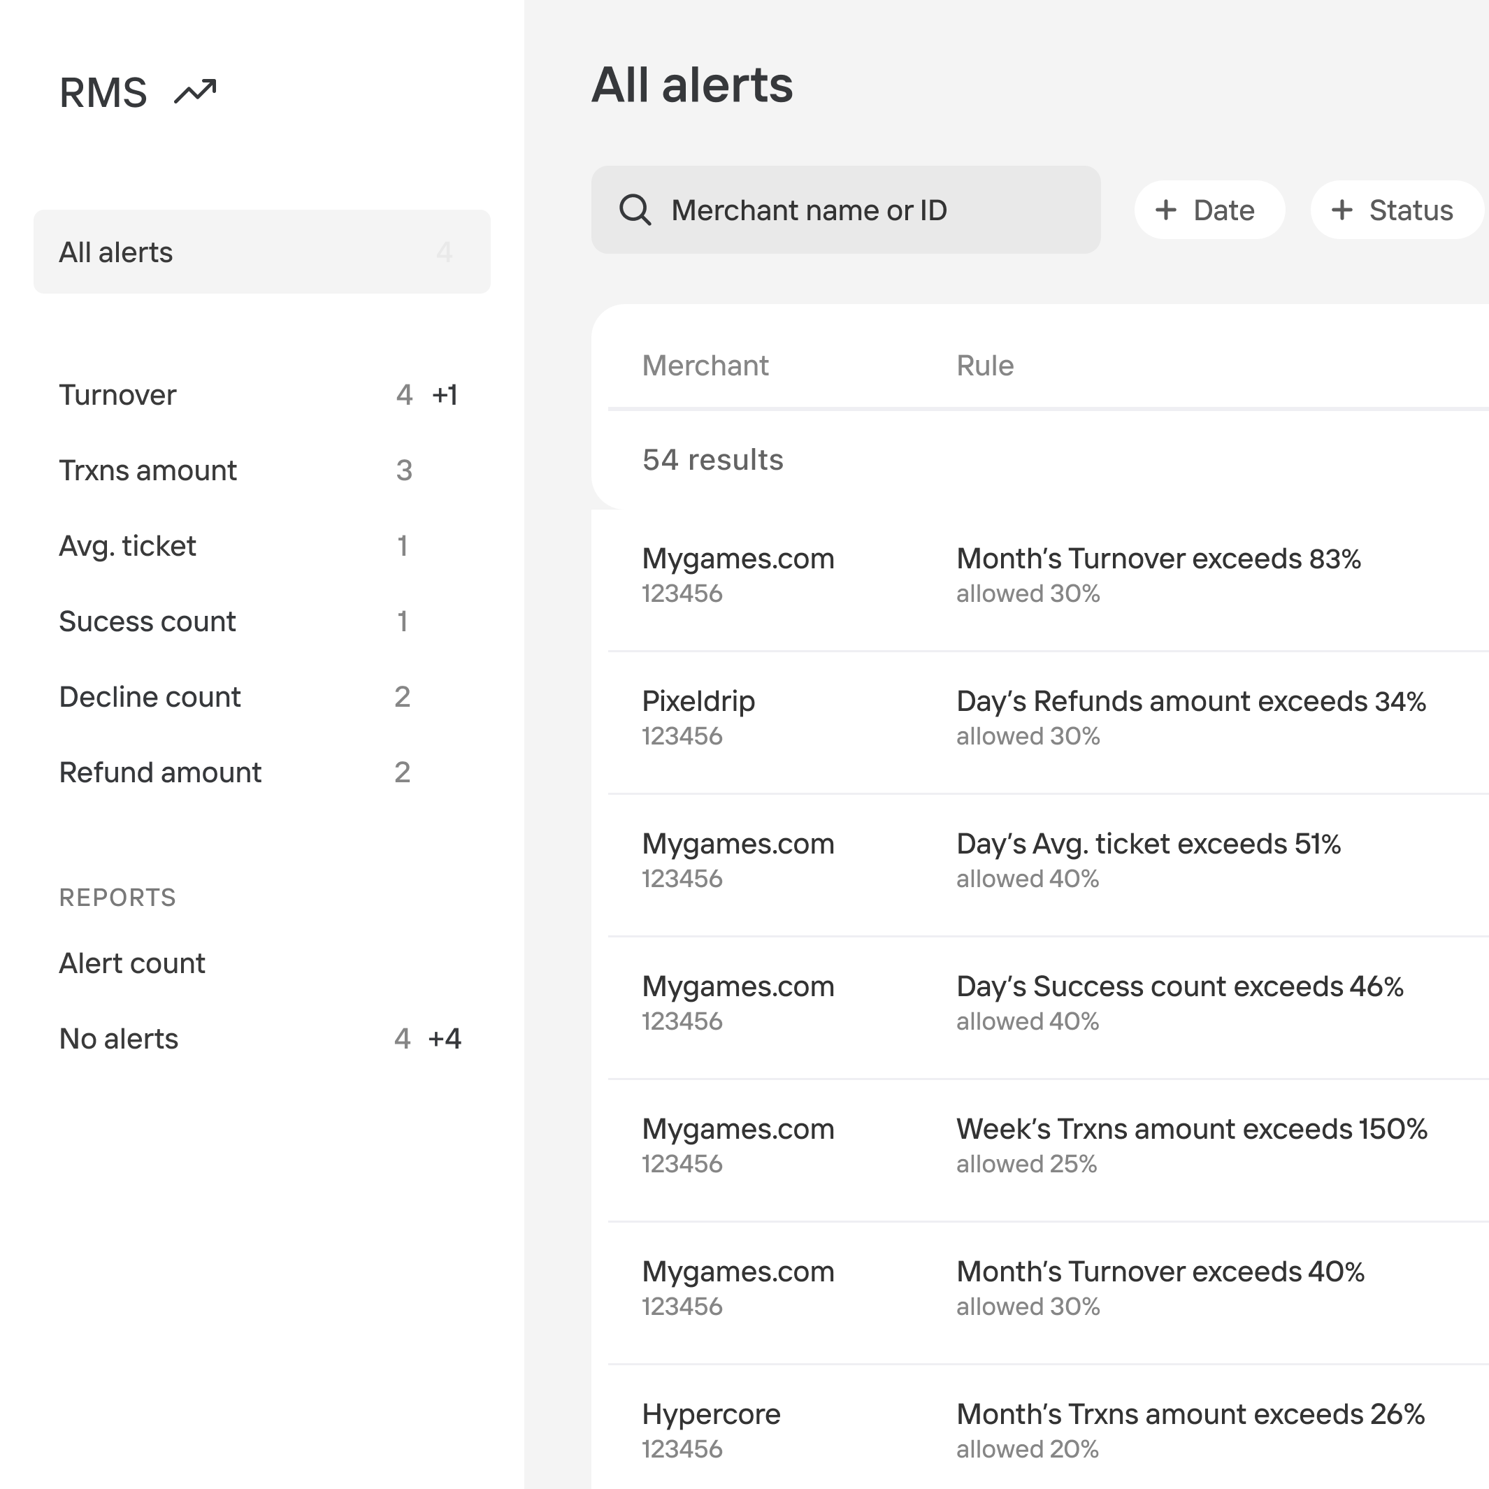Image resolution: width=1489 pixels, height=1489 pixels.
Task: Select Month's Turnover exceeds 40% rule
Action: [1160, 1272]
